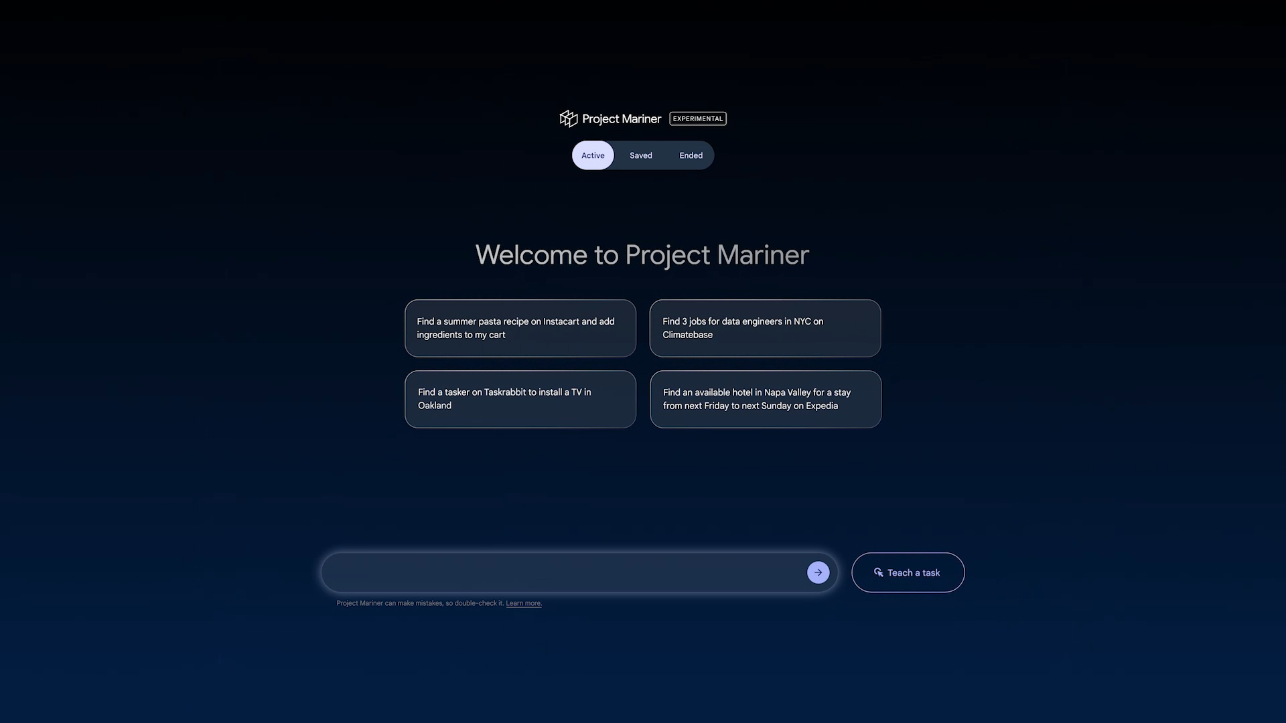Open the Learn more link
This screenshot has width=1286, height=723.
click(x=523, y=603)
